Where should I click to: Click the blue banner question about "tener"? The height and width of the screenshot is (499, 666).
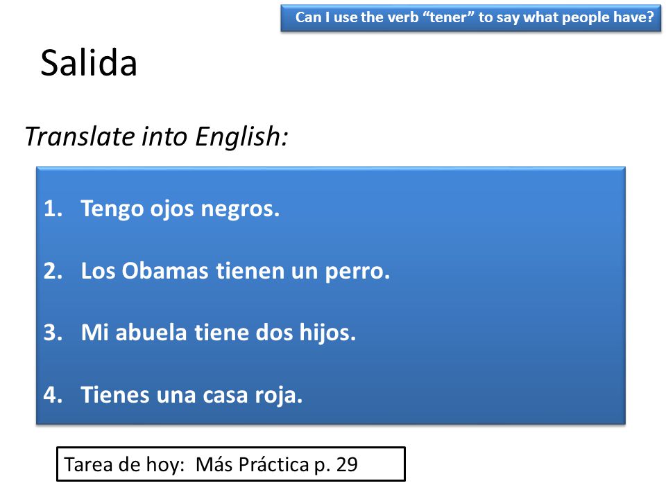pyautogui.click(x=470, y=18)
